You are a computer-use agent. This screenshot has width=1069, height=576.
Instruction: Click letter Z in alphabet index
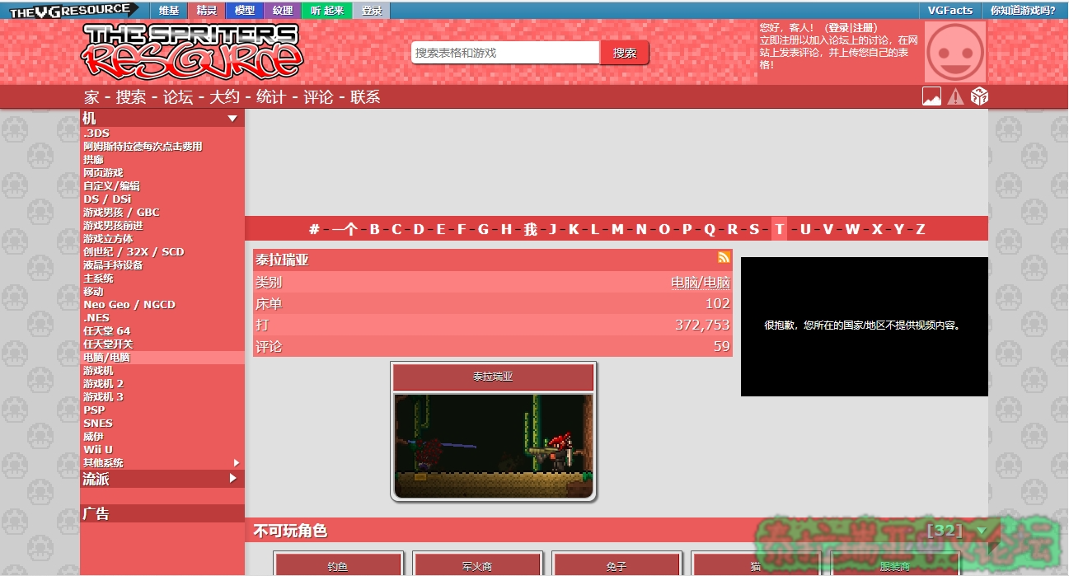921,229
